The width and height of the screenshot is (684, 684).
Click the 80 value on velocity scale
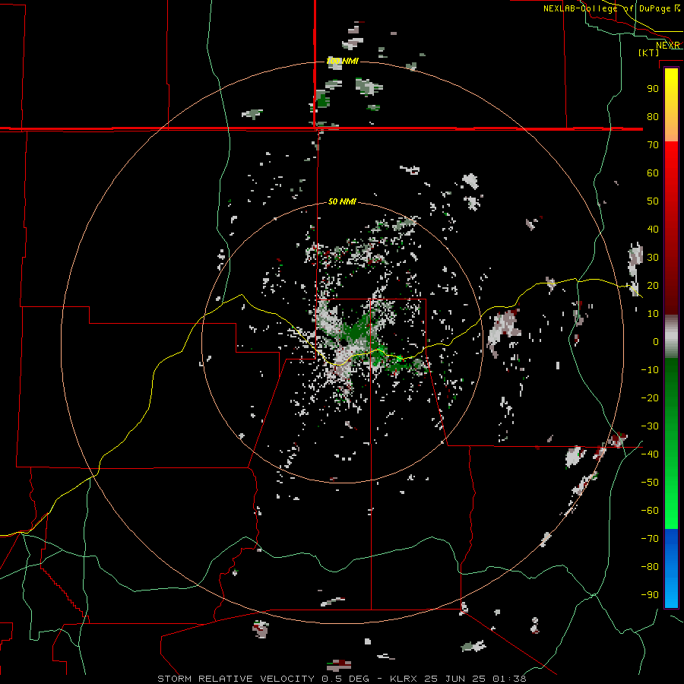(x=653, y=117)
